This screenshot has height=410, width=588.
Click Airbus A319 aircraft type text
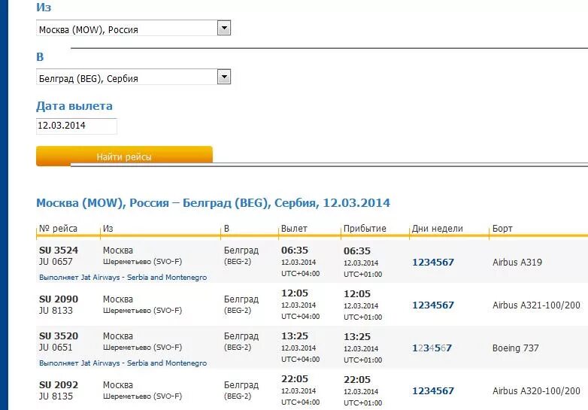tap(517, 263)
